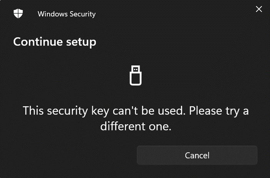
Task: Click the "Continue setup" heading
Action: (x=55, y=42)
